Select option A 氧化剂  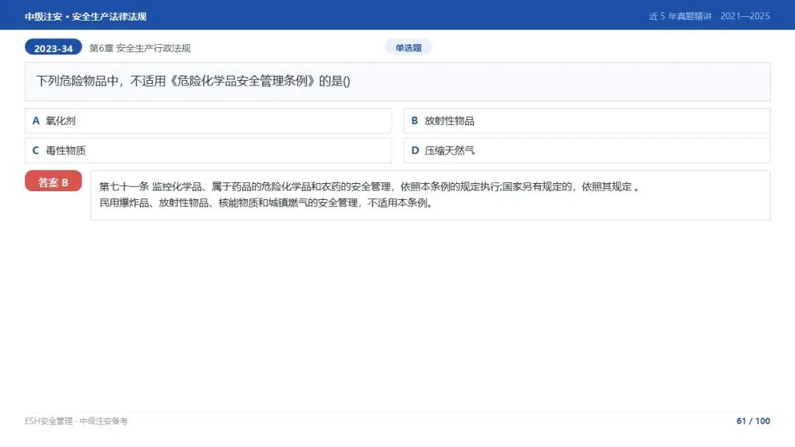(x=208, y=121)
